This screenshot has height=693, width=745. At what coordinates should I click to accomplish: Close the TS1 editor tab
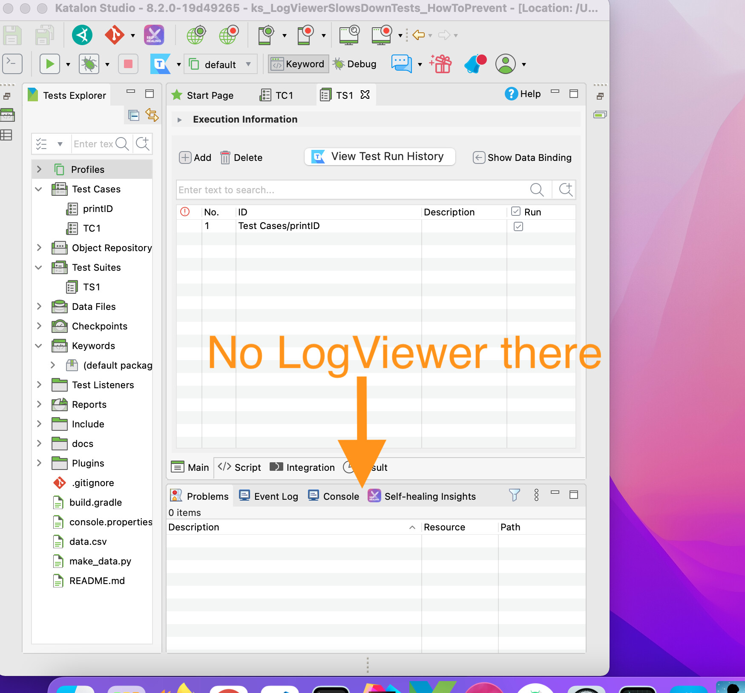click(x=365, y=94)
